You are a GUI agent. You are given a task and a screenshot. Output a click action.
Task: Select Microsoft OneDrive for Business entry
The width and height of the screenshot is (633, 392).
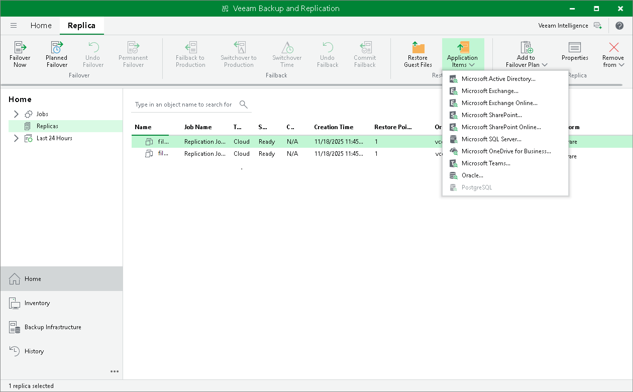click(x=505, y=151)
